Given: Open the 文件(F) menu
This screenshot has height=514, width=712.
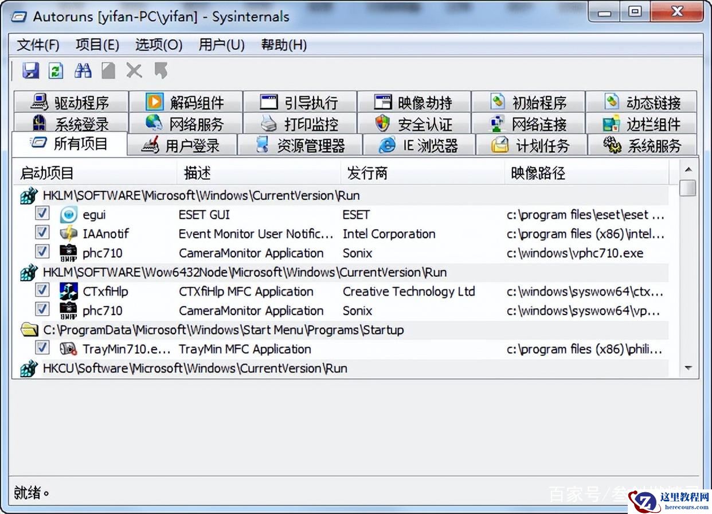Looking at the screenshot, I should point(38,45).
